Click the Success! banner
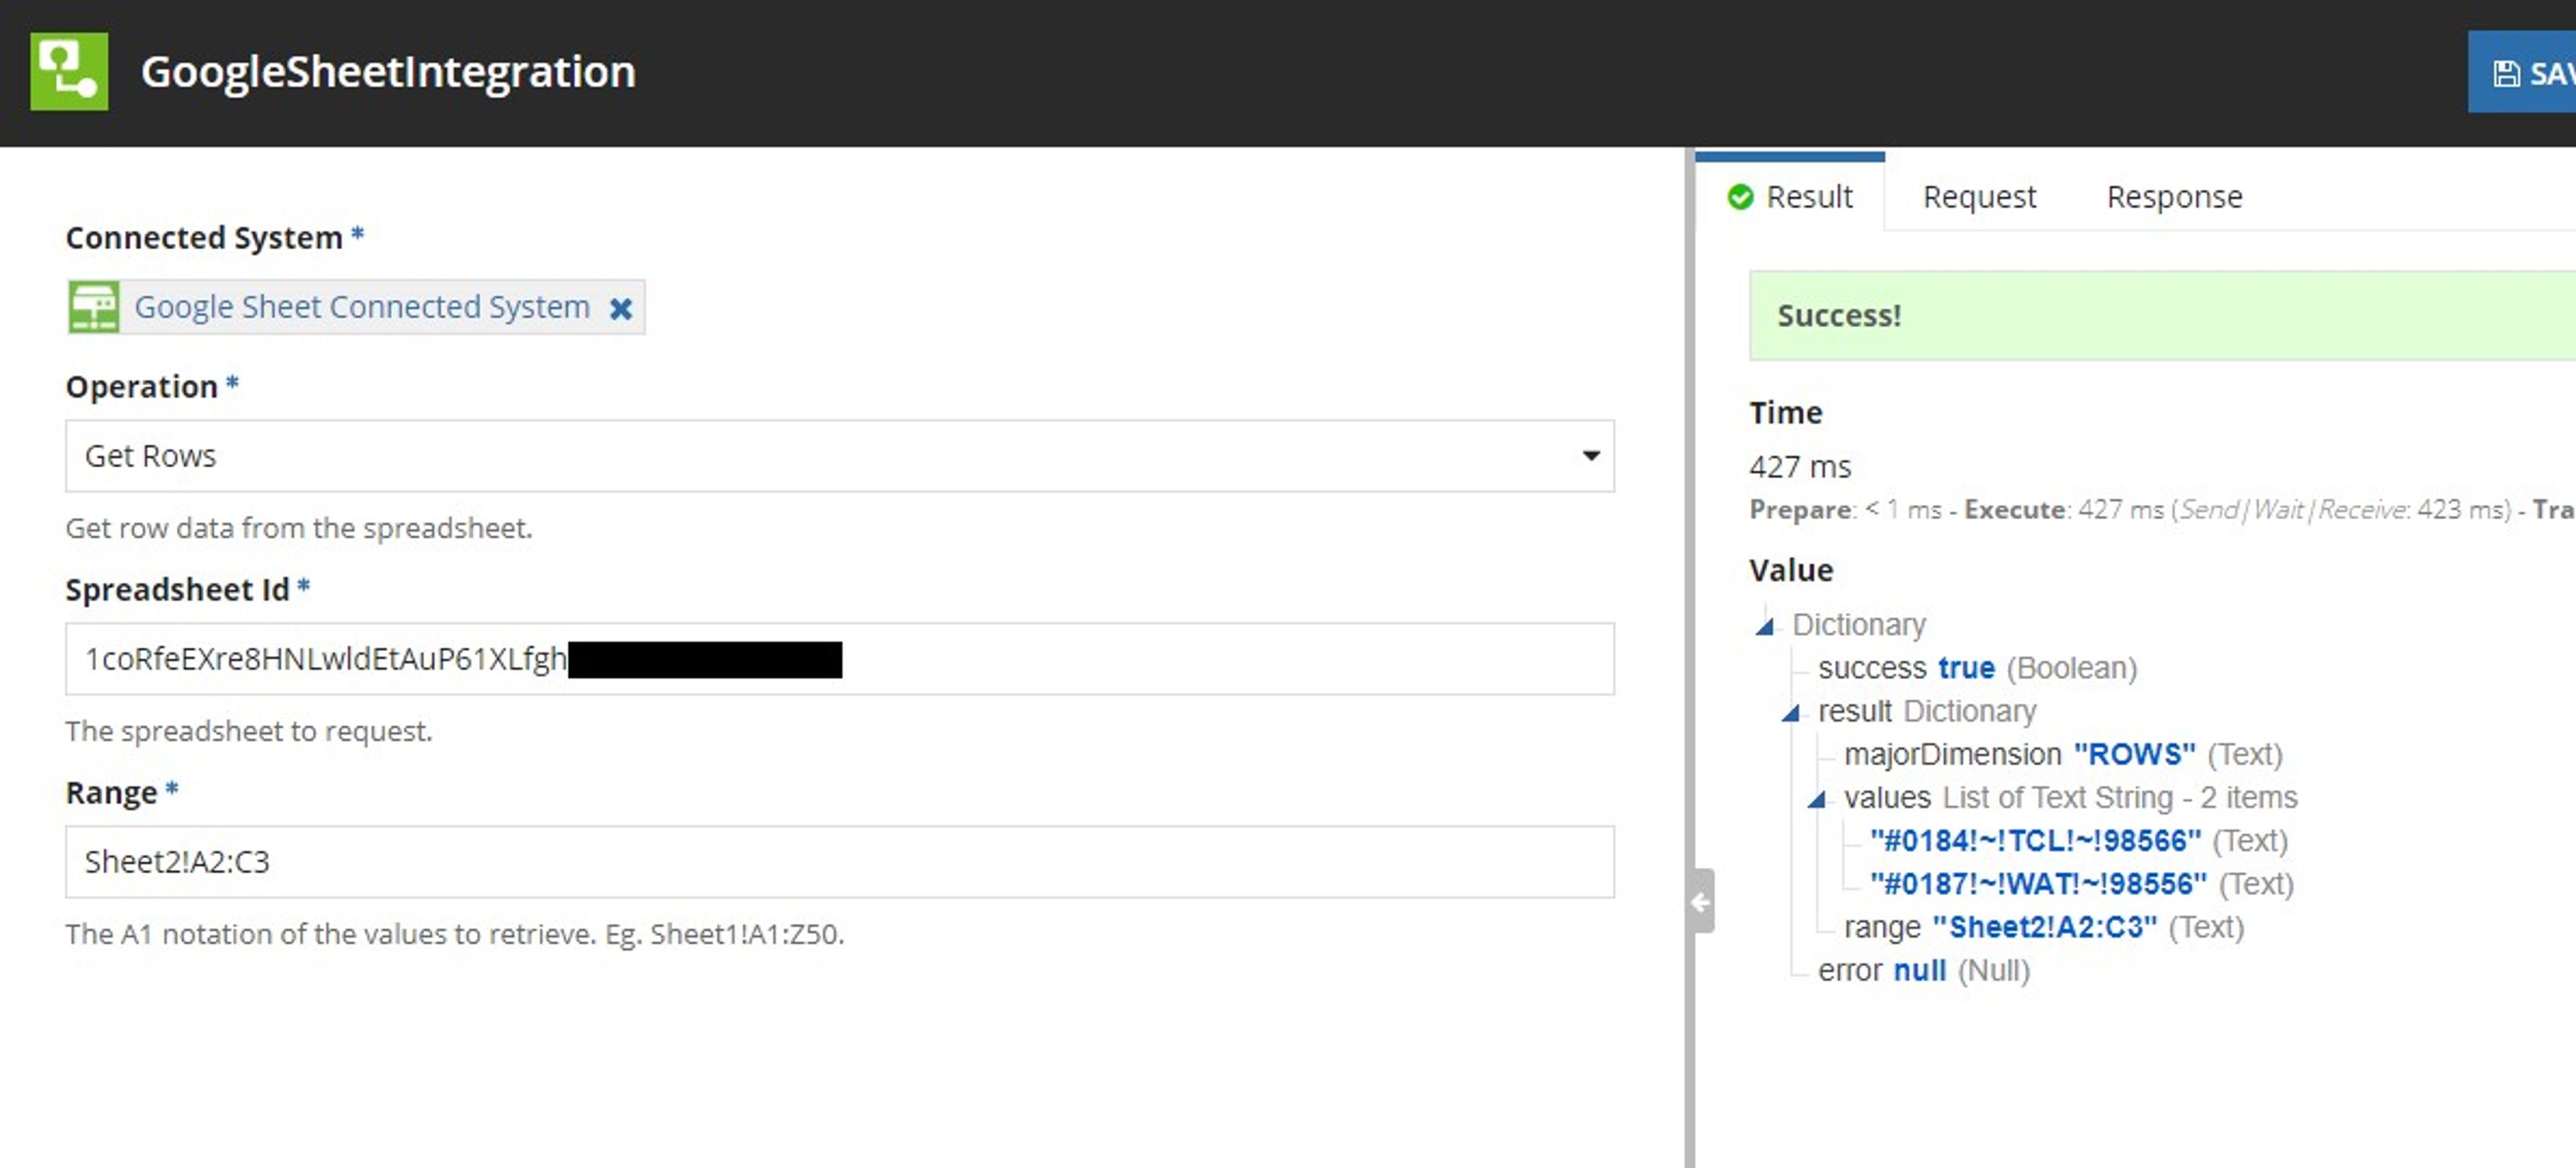This screenshot has height=1168, width=2576. coord(2162,315)
